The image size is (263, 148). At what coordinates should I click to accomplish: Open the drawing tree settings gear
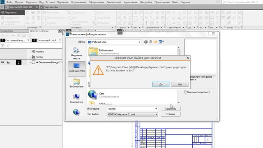point(60,31)
